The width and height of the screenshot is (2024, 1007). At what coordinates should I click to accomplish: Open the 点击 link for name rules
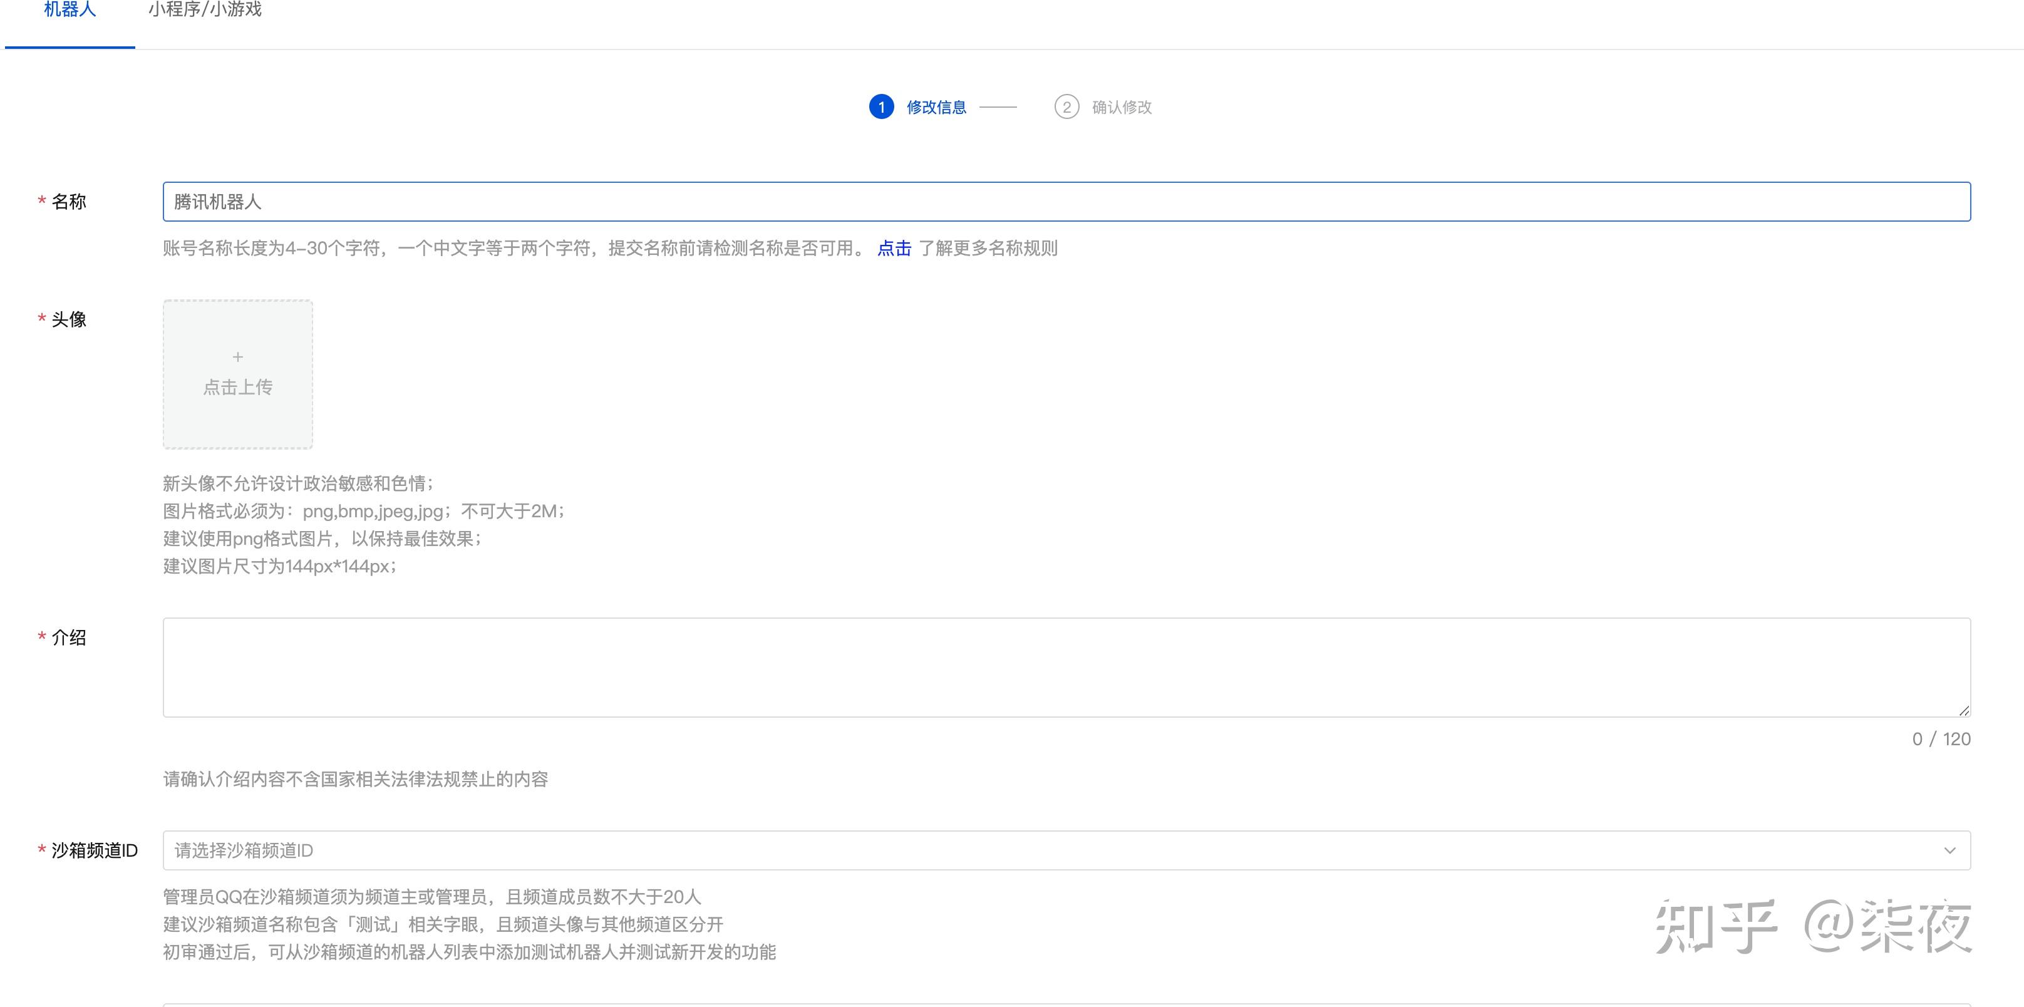click(x=894, y=248)
